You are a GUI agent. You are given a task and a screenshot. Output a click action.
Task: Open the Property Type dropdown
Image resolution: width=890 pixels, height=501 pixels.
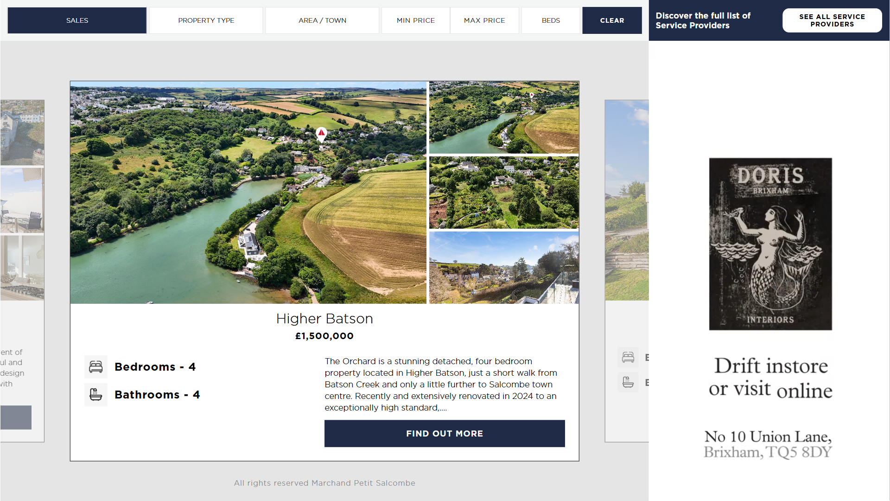206,20
